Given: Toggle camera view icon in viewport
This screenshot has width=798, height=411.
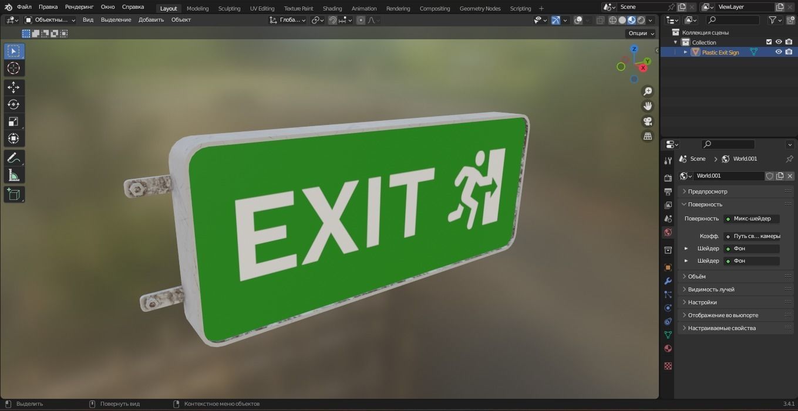Looking at the screenshot, I should click(648, 121).
